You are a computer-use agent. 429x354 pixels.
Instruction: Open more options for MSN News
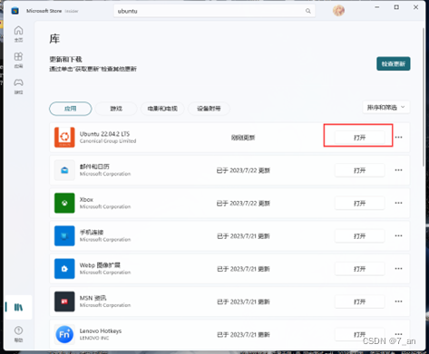click(398, 301)
